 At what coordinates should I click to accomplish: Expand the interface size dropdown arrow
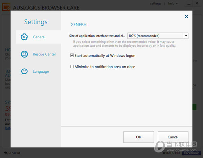(186, 36)
